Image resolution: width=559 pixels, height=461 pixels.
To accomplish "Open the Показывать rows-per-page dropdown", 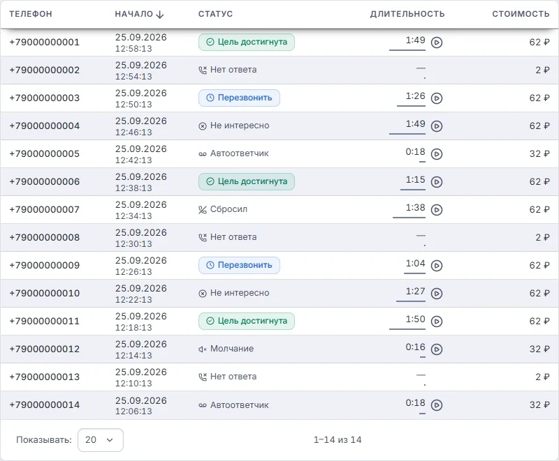I will coord(101,440).
